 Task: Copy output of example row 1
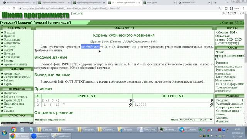(x=211, y=100)
